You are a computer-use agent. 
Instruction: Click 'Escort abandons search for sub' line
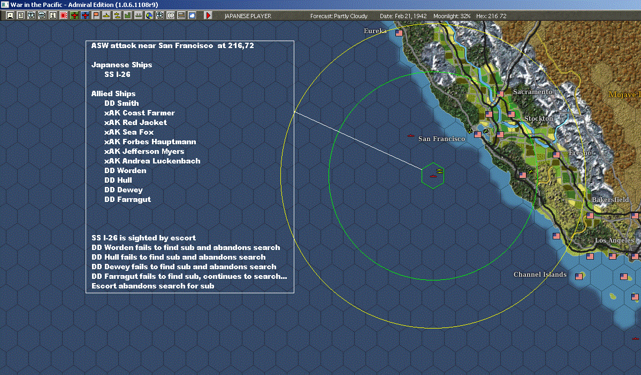click(153, 286)
